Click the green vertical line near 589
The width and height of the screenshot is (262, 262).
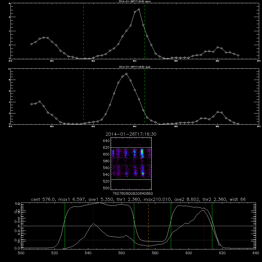171,226
